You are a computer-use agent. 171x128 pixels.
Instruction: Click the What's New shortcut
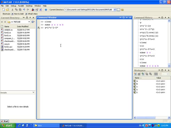pyautogui.click(x=32, y=14)
